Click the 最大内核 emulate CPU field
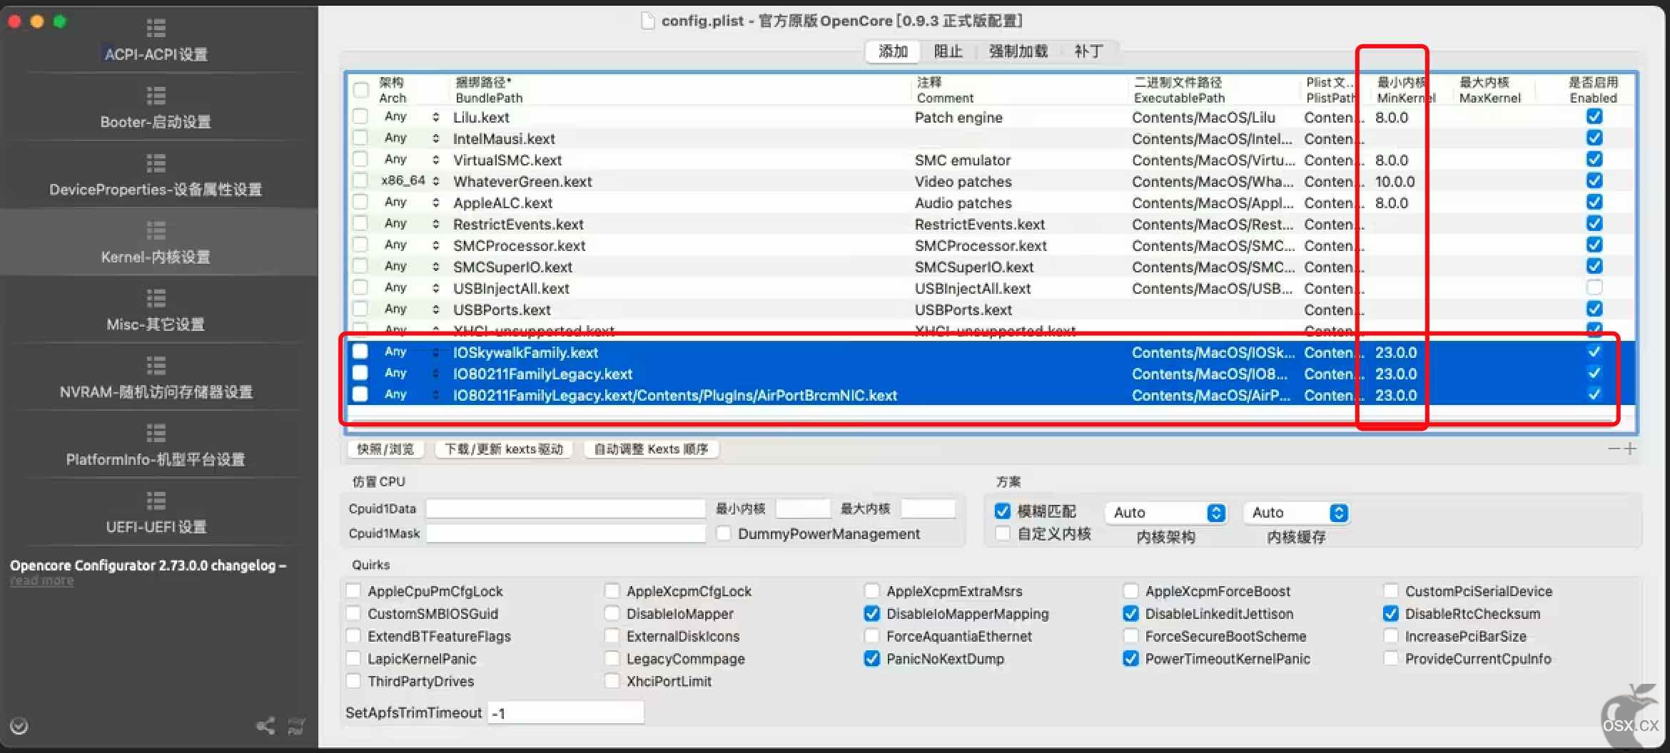This screenshot has height=753, width=1670. 928,508
